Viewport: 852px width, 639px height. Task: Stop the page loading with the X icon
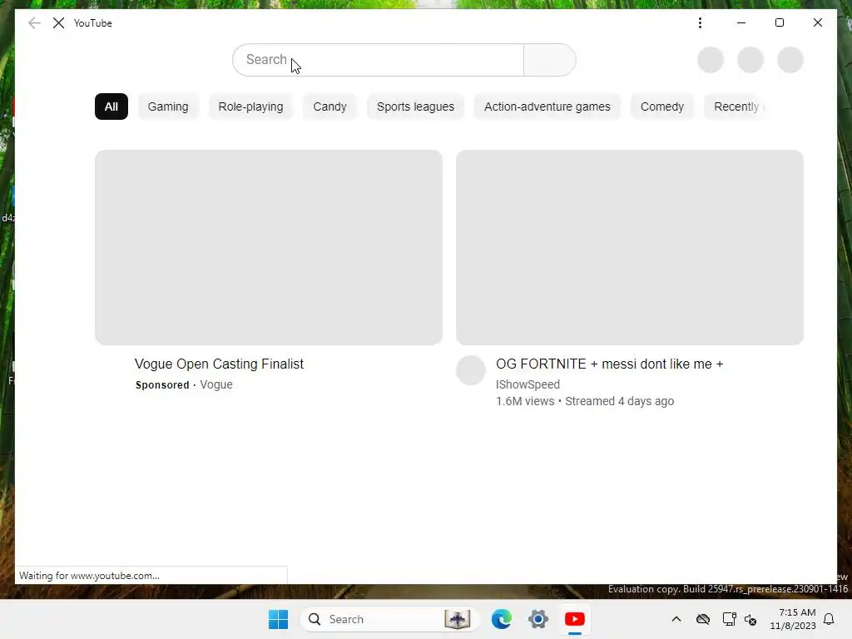click(59, 22)
